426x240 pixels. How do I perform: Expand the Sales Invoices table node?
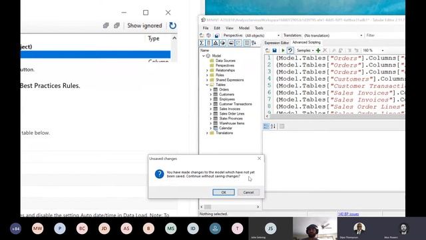click(210, 109)
